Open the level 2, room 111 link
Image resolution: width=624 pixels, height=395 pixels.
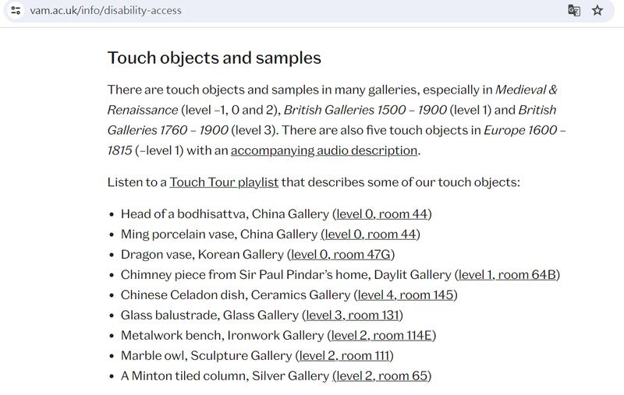point(344,355)
